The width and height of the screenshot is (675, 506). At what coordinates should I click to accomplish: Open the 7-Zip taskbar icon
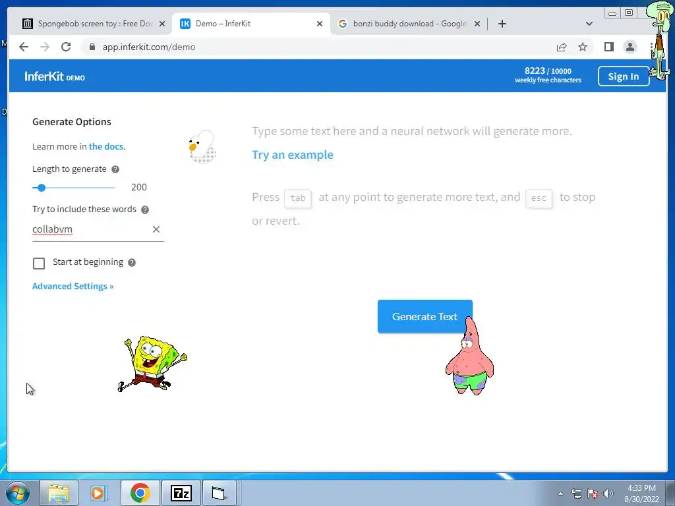pyautogui.click(x=181, y=493)
